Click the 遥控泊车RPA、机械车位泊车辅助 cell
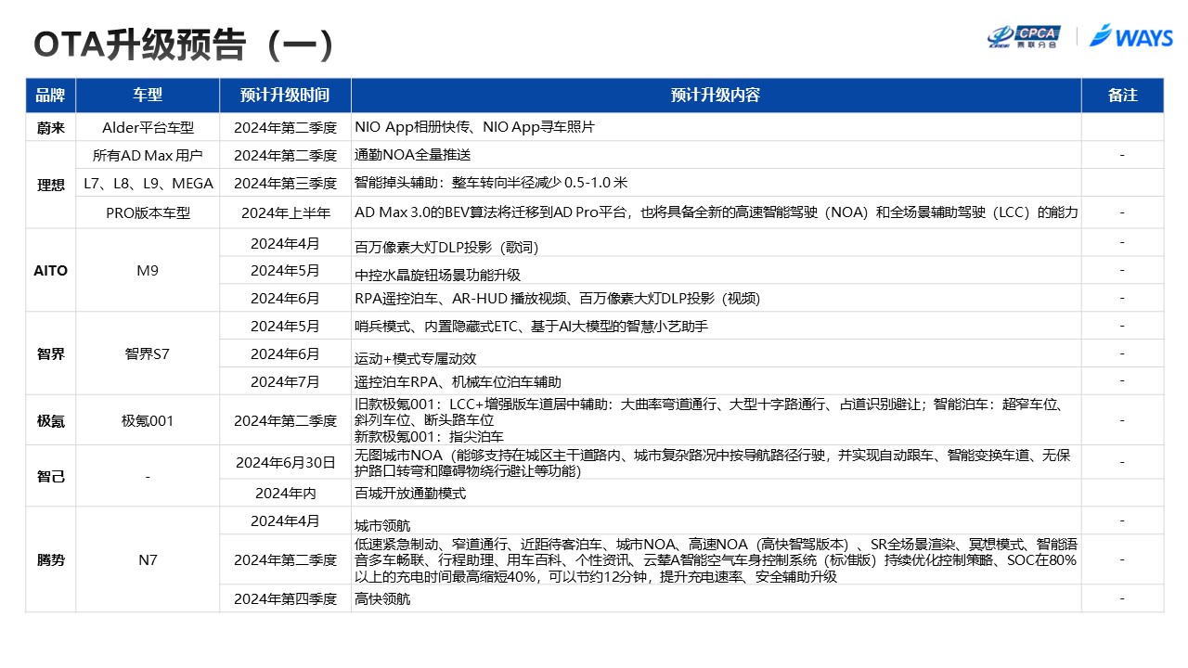1188x668 pixels. pos(716,381)
